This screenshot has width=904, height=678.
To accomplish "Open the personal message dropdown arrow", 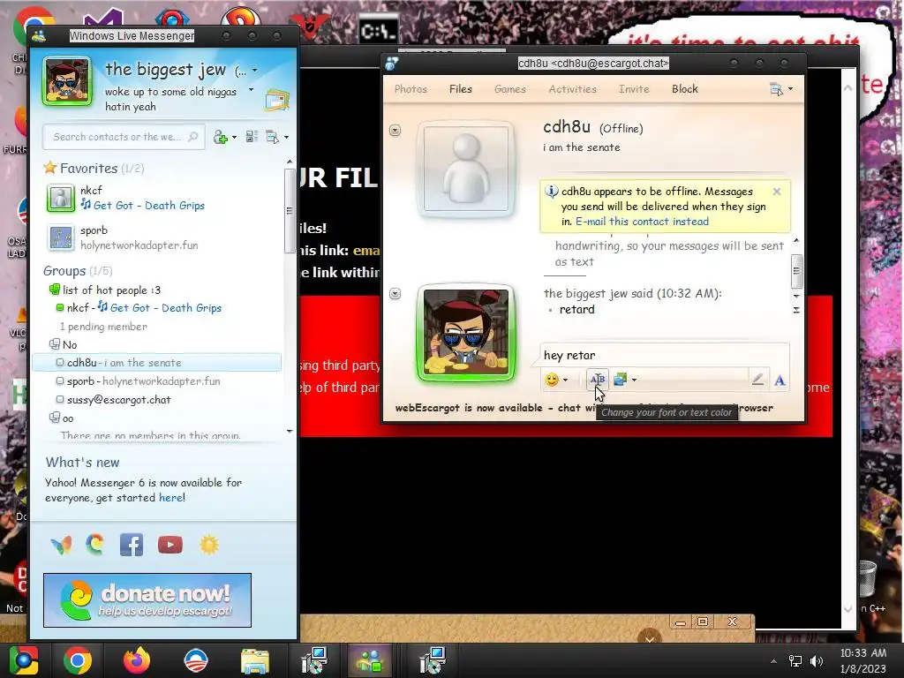I will [251, 90].
